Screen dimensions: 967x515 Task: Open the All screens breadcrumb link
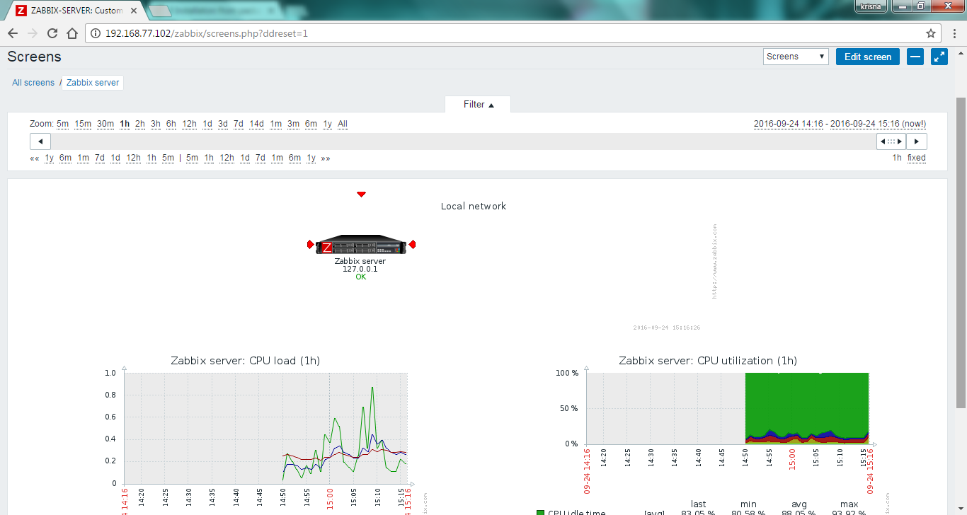(33, 83)
